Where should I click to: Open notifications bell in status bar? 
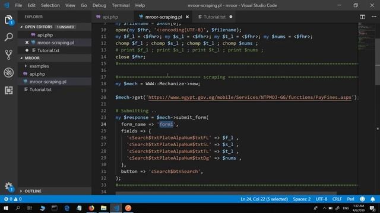click(x=373, y=199)
